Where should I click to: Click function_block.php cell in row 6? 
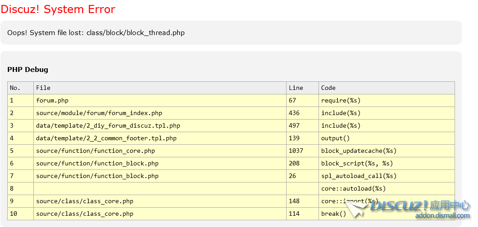pyautogui.click(x=160, y=164)
